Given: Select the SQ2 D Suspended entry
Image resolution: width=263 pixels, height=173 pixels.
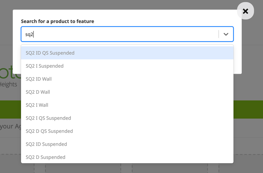Looking at the screenshot, I should [x=45, y=157].
